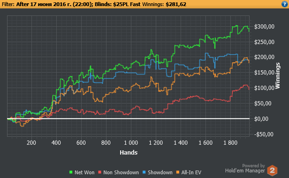Click the $0,00 axis label

(261, 119)
